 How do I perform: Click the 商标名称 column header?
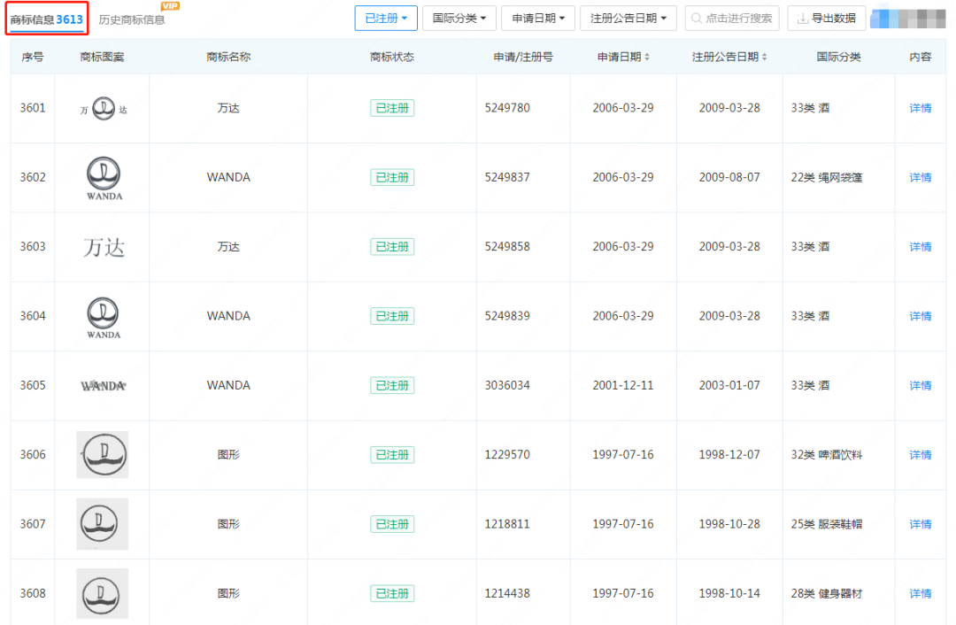pos(228,57)
